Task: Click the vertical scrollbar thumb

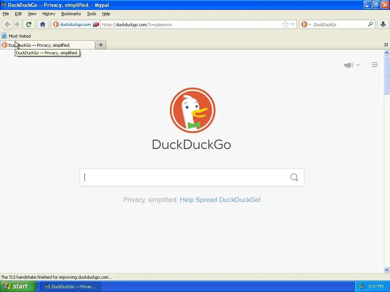Action: pos(387,75)
